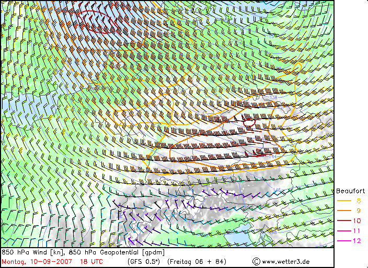Viewport: 368px width, 268px height.
Task: Click the light blue lake on map
Action: coord(242,238)
